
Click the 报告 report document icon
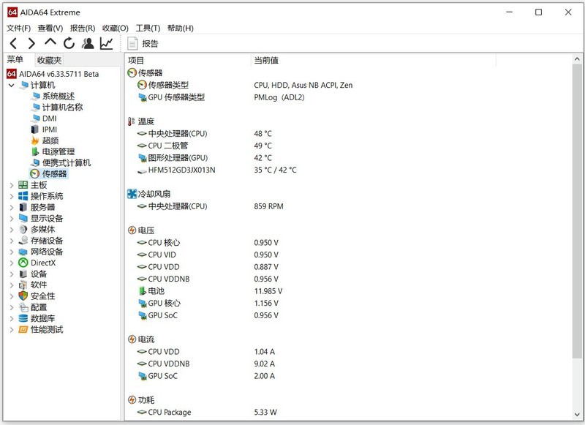[x=134, y=42]
